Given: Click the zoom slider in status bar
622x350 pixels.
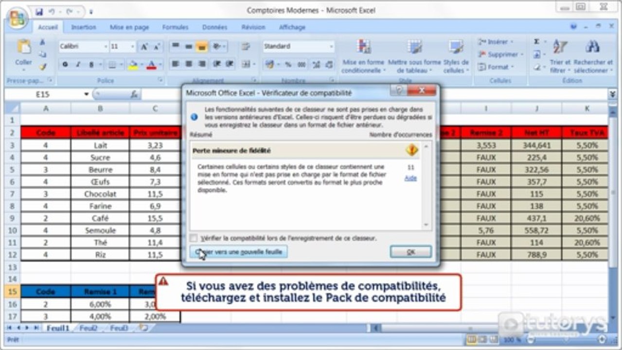Looking at the screenshot, I should (x=567, y=339).
